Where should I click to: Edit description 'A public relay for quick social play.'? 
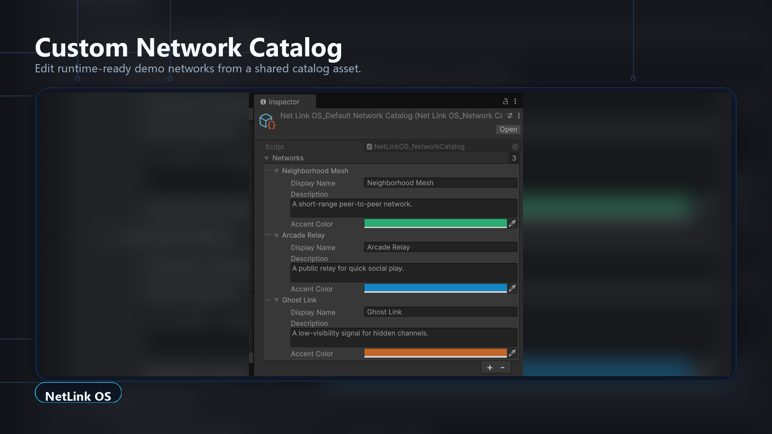click(404, 272)
